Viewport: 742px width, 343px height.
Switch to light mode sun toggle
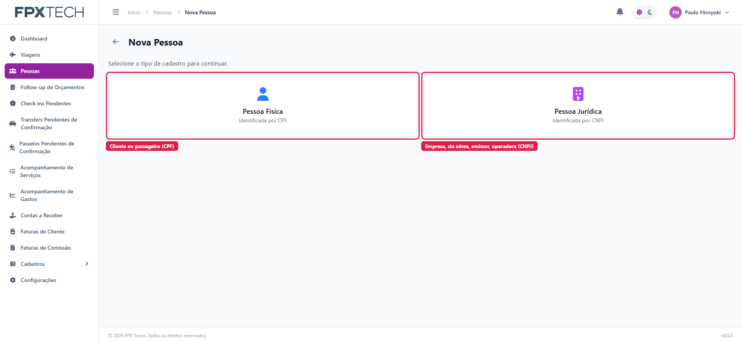[639, 12]
